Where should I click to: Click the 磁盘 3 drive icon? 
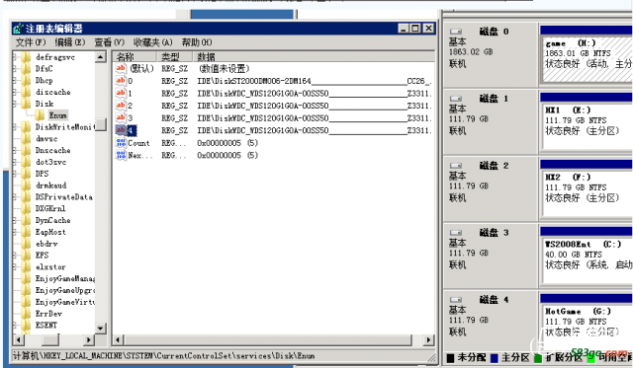tap(456, 233)
